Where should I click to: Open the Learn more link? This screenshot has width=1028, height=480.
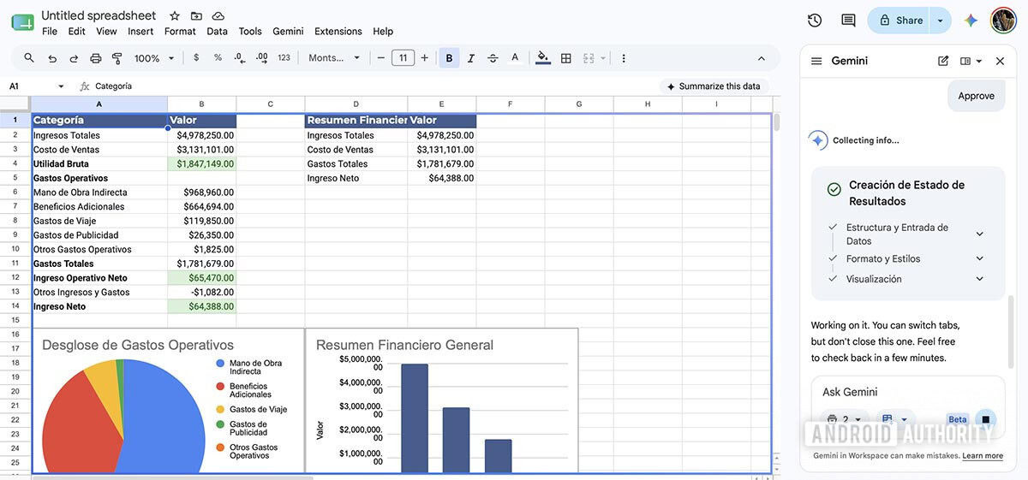pyautogui.click(x=983, y=456)
